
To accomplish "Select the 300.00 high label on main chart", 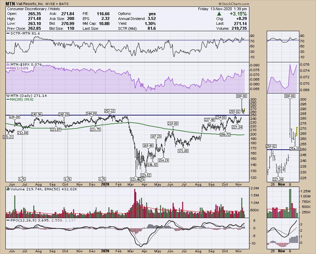I will 241,96.
